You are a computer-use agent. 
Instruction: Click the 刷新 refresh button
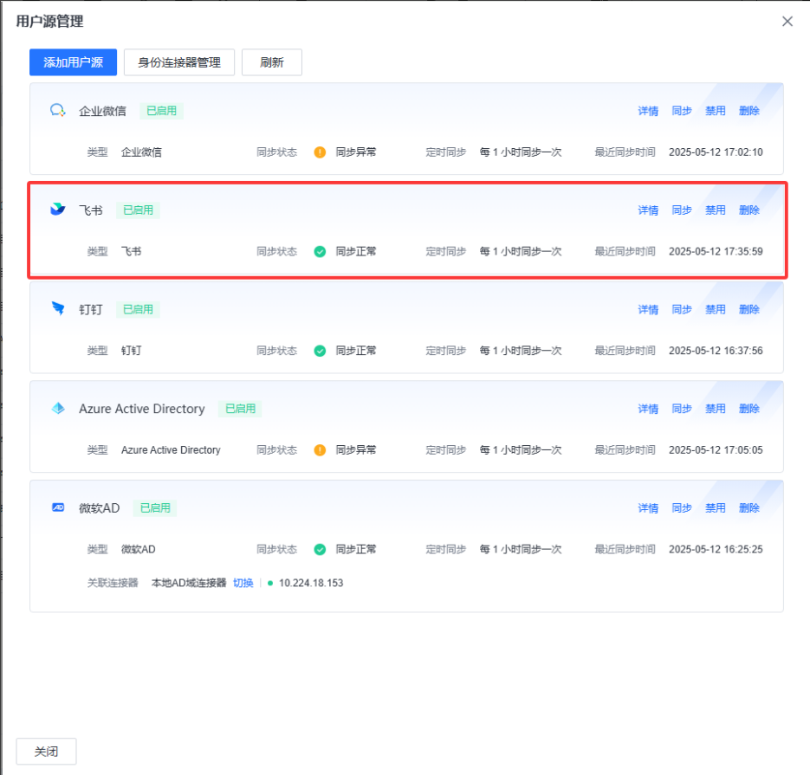[272, 62]
